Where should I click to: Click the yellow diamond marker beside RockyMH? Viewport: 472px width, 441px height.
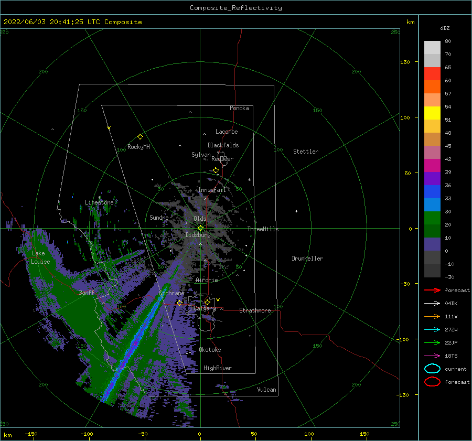pos(140,137)
